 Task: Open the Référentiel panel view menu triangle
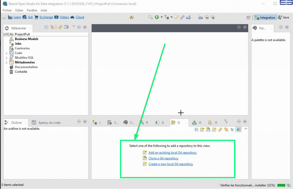[x=74, y=27]
